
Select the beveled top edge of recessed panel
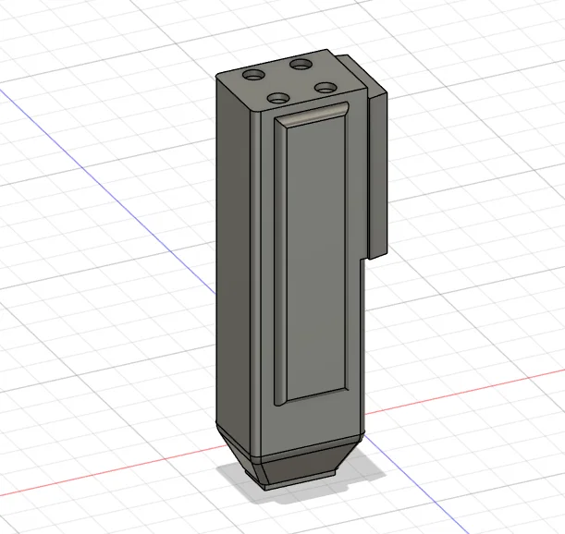(x=312, y=115)
